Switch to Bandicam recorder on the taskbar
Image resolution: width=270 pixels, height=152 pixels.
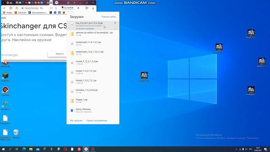[93, 149]
